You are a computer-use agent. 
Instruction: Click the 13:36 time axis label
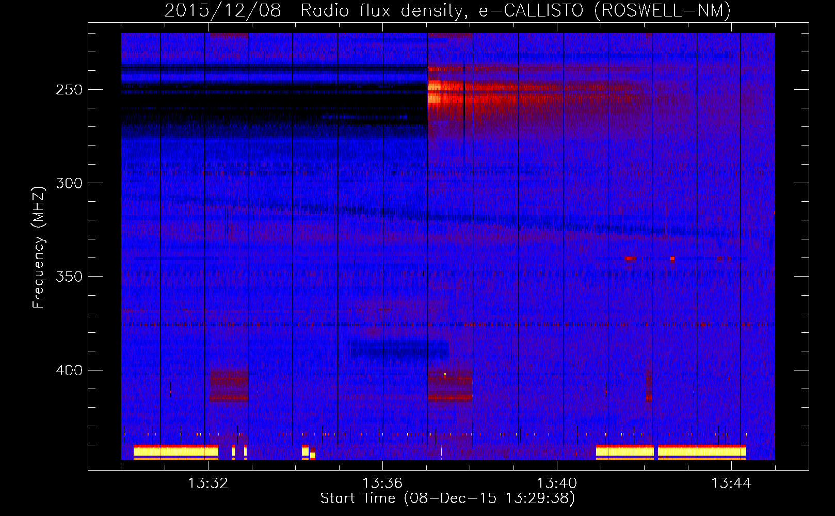[x=382, y=483]
